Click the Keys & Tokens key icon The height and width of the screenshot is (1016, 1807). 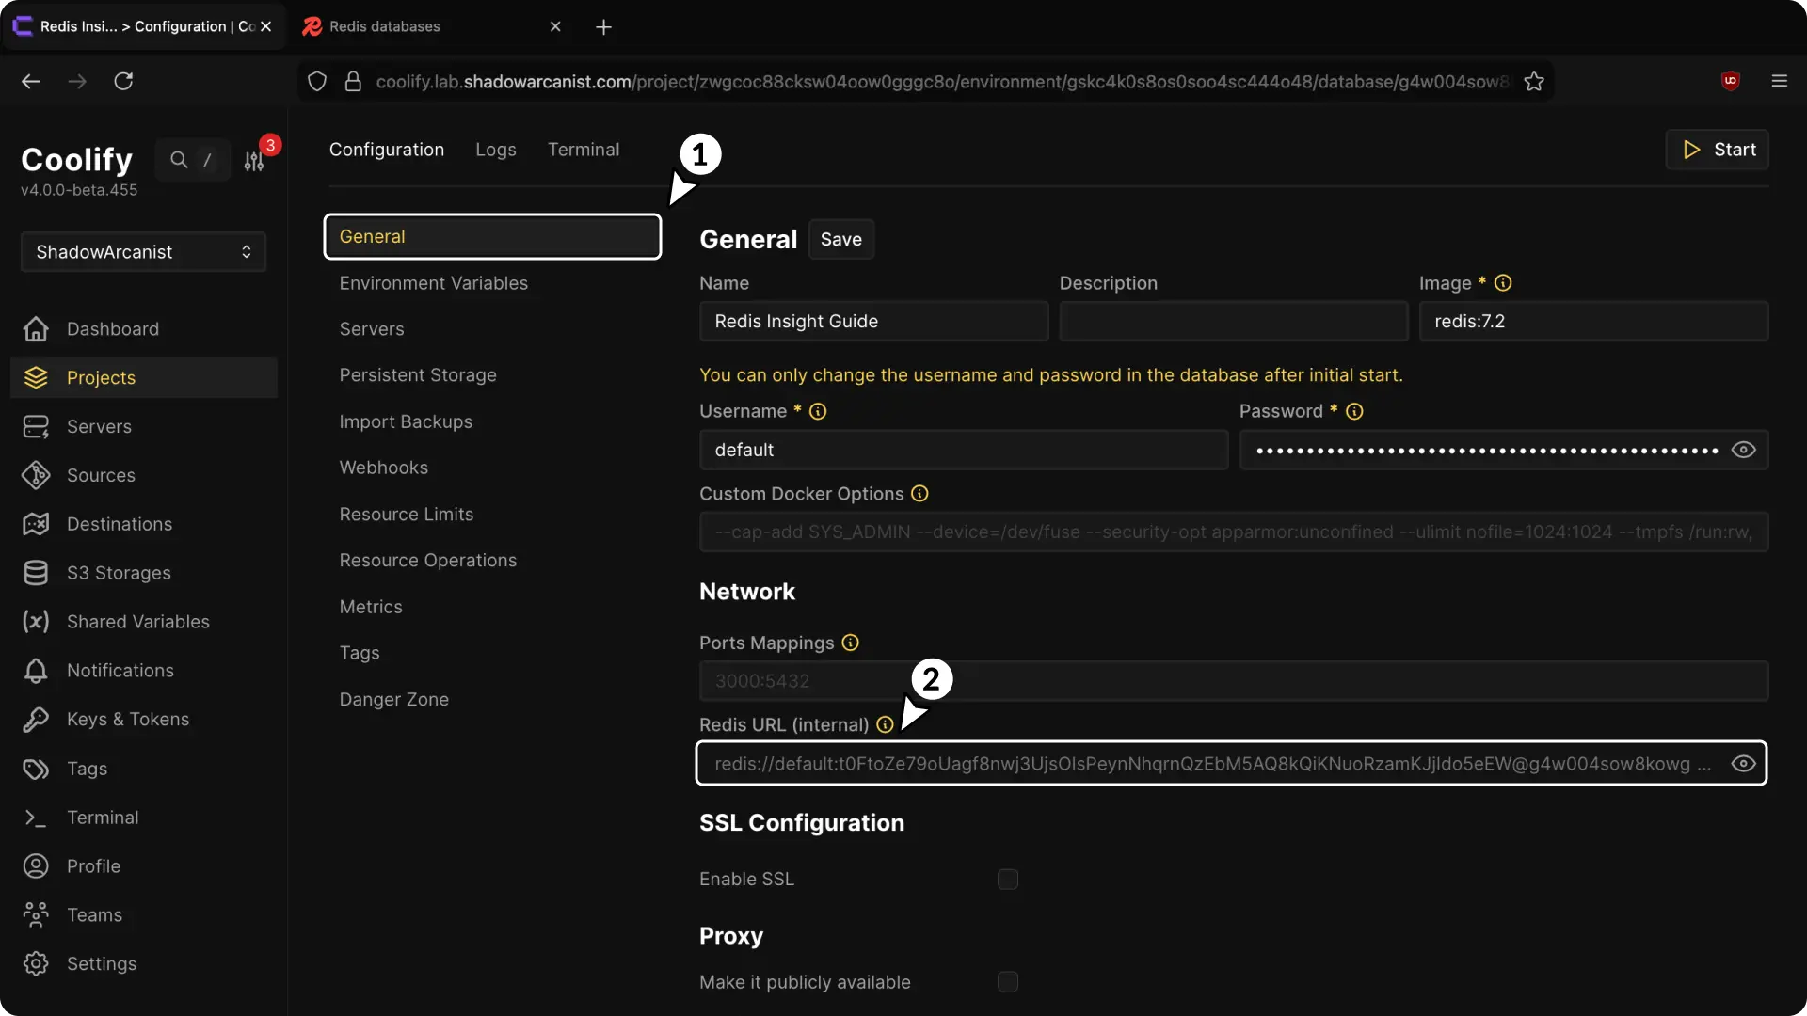tap(36, 720)
